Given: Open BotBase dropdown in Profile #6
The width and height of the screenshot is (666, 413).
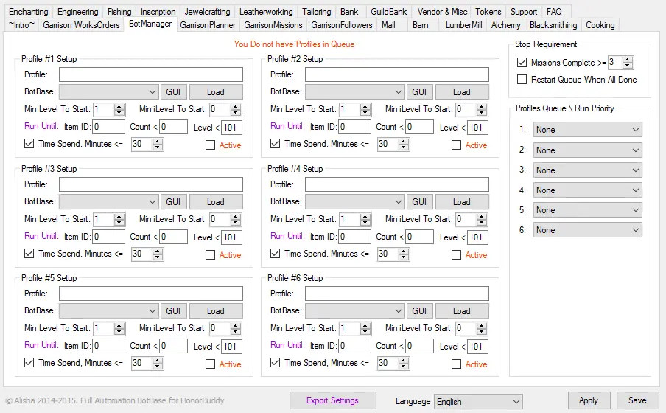Looking at the screenshot, I should [x=354, y=311].
